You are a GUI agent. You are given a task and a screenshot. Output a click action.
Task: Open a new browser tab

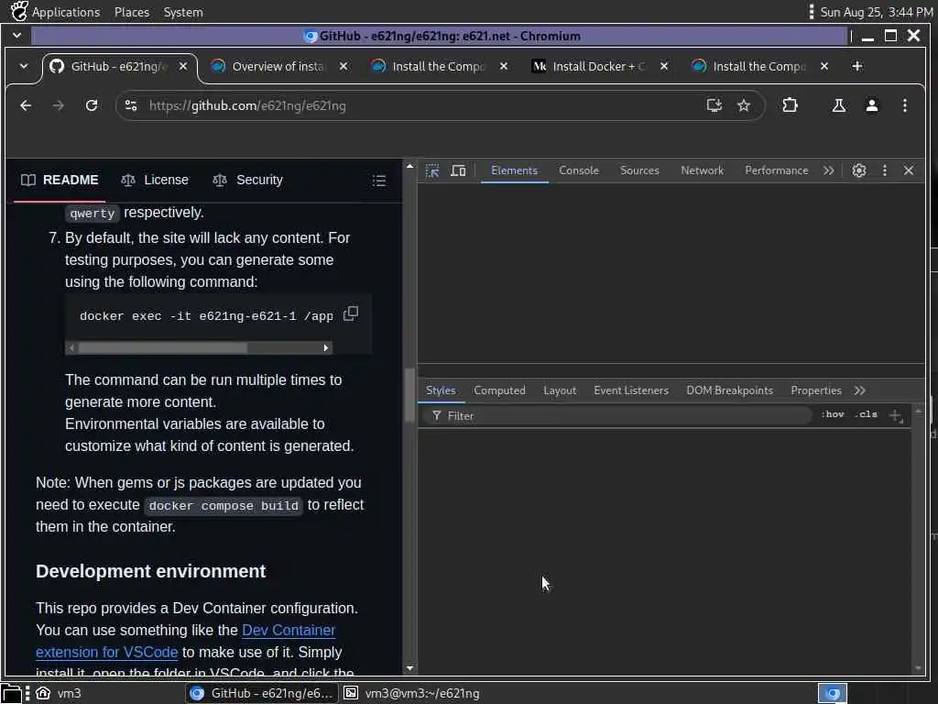click(x=857, y=66)
